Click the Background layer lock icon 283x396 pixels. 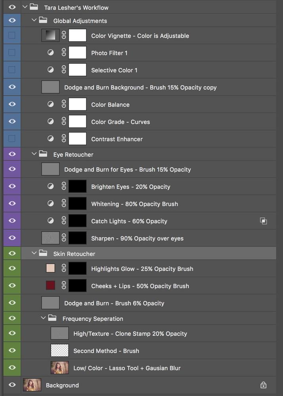[263, 385]
